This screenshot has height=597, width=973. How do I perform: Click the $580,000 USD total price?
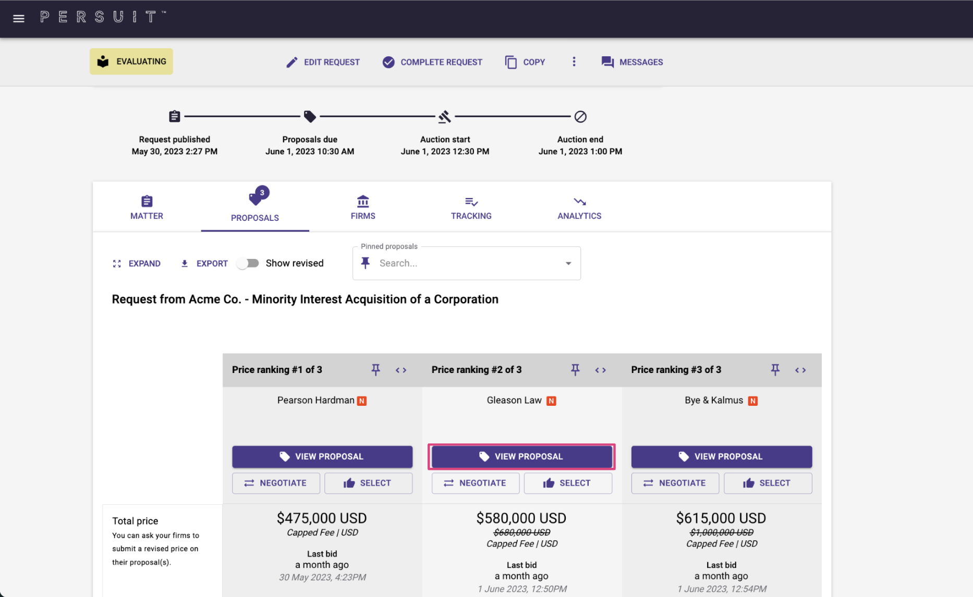pos(521,518)
